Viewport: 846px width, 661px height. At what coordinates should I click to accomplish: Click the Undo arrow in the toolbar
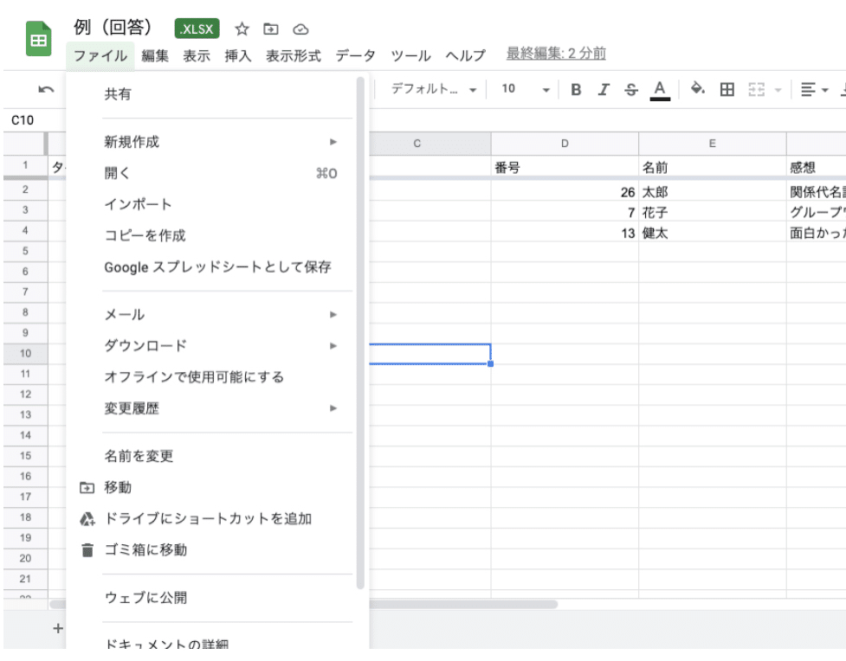(x=46, y=88)
